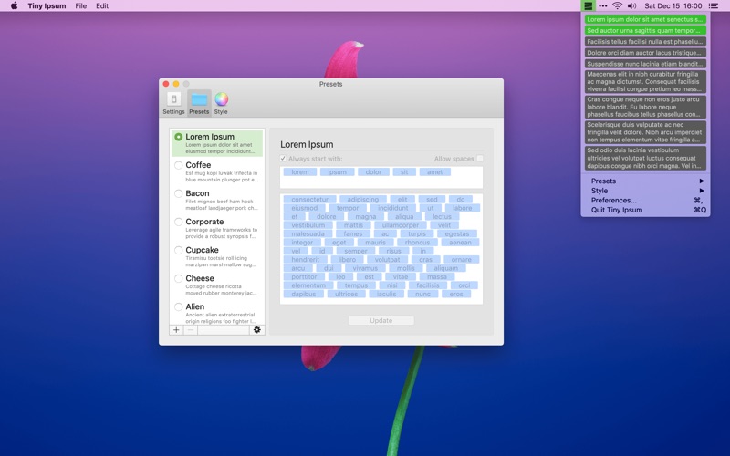Image resolution: width=730 pixels, height=456 pixels.
Task: Select the Bacon preset radio button
Action: [178, 193]
